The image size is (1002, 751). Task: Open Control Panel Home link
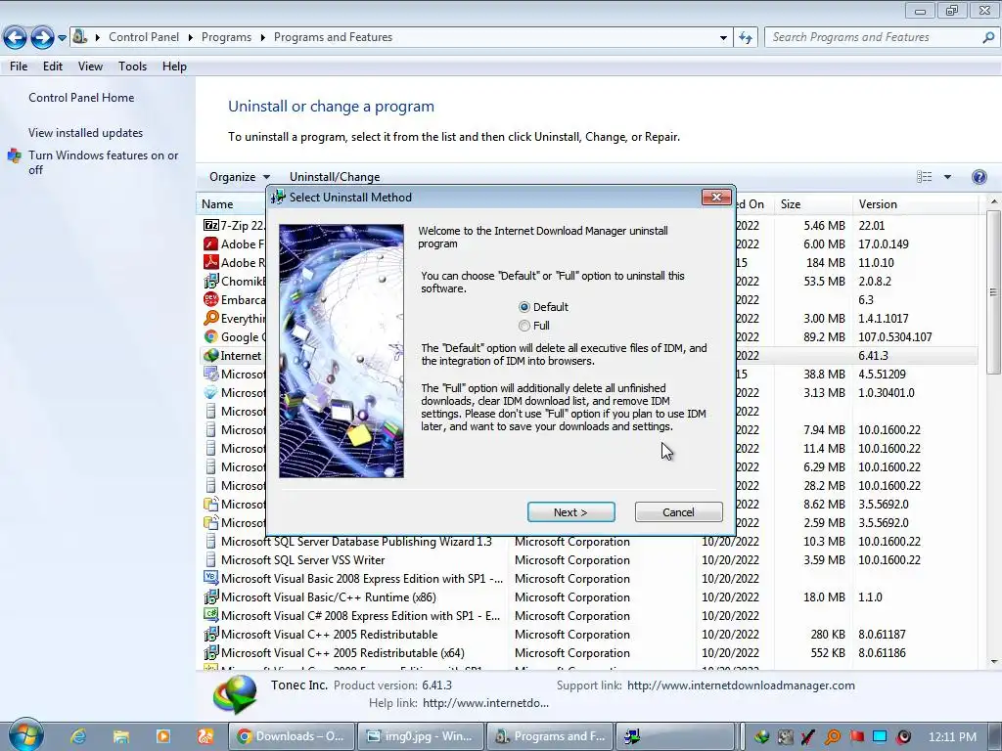pos(81,98)
